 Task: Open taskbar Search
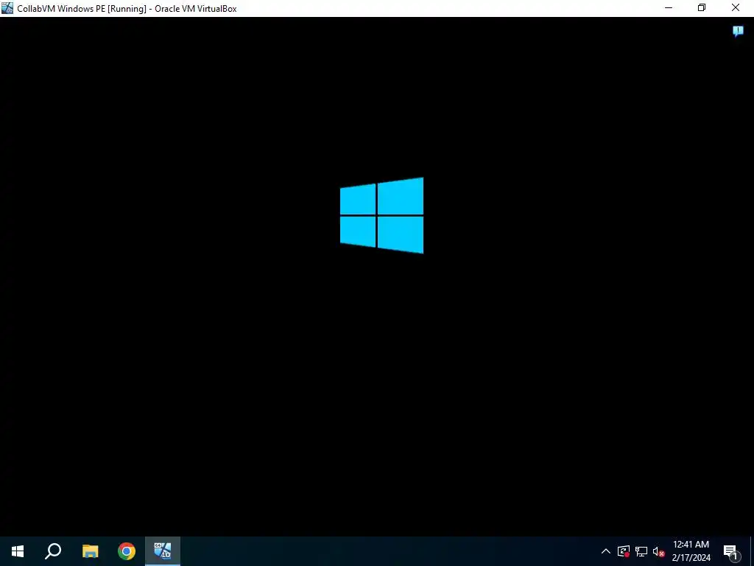coord(53,551)
